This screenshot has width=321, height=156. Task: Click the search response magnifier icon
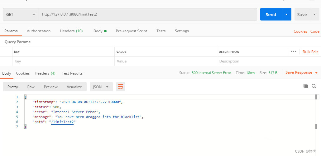[x=314, y=86]
